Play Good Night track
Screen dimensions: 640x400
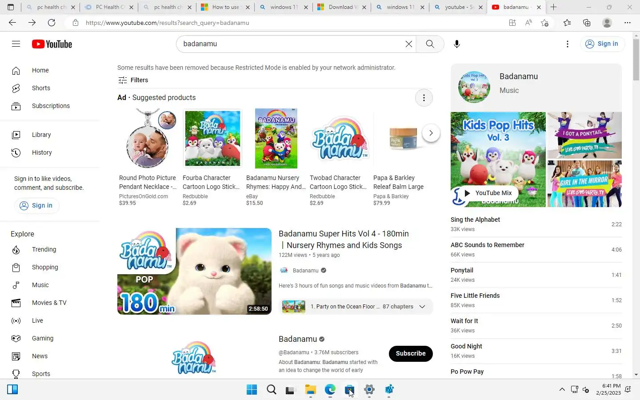click(x=536, y=351)
